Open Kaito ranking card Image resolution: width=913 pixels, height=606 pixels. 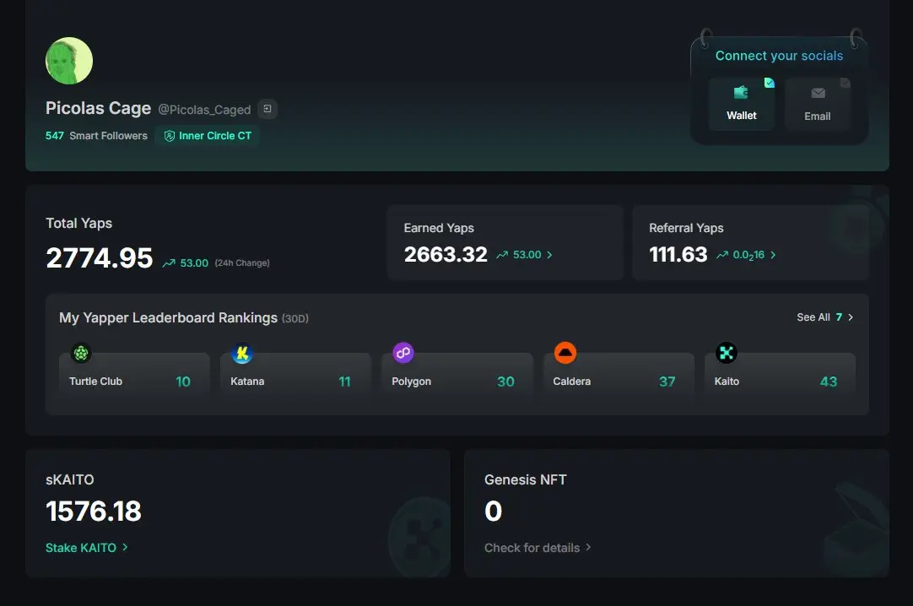[x=780, y=376]
